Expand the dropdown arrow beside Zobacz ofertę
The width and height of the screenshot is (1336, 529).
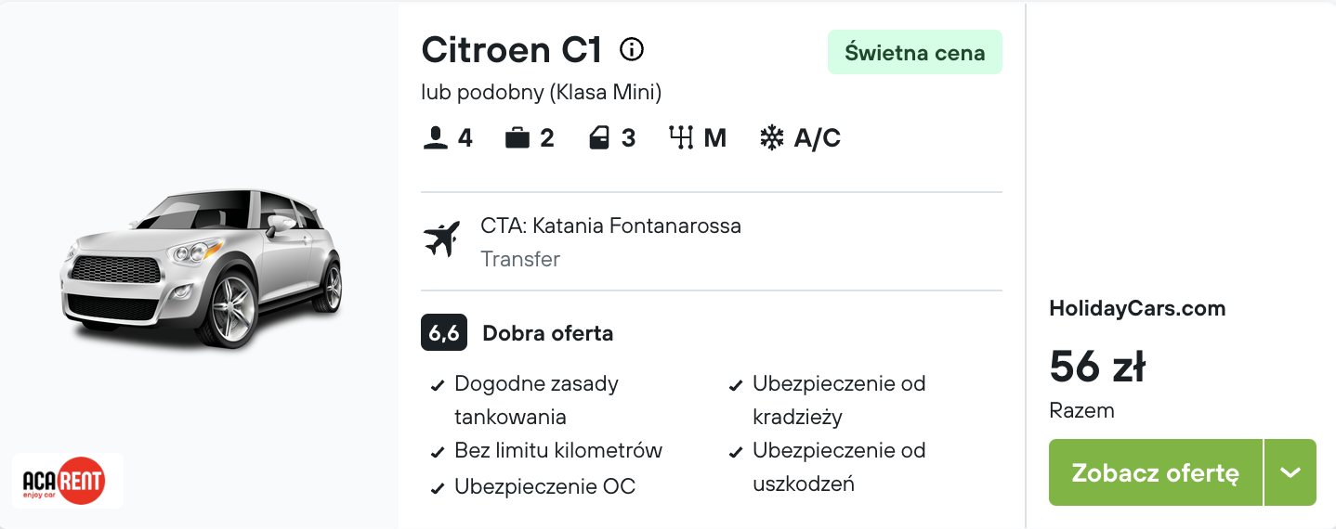[1290, 472]
